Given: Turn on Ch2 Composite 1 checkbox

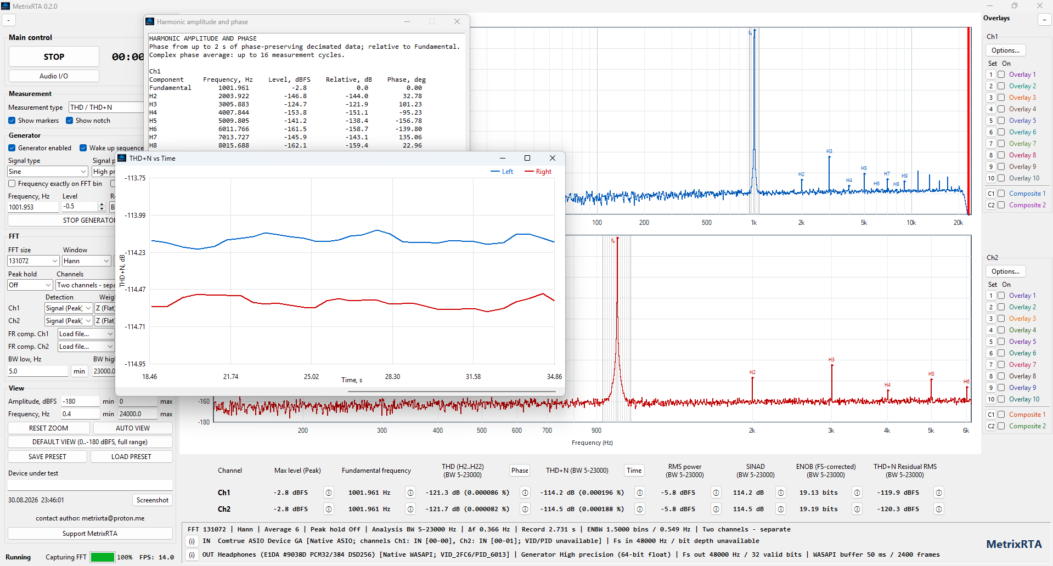Looking at the screenshot, I should click(x=1001, y=415).
